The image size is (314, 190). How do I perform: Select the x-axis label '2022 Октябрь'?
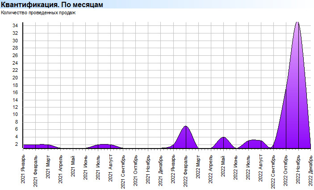(286, 170)
